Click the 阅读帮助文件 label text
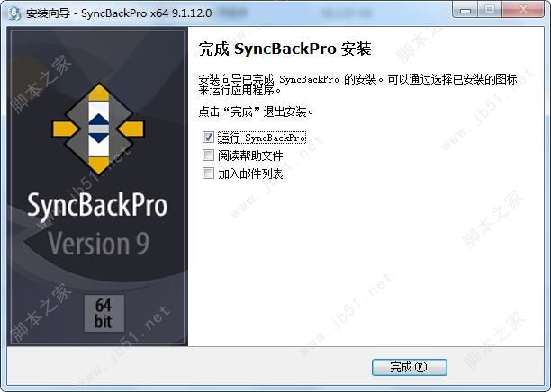551x392 pixels. point(250,156)
